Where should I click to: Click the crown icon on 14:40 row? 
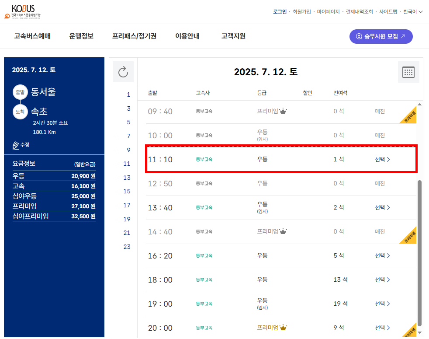click(x=283, y=231)
